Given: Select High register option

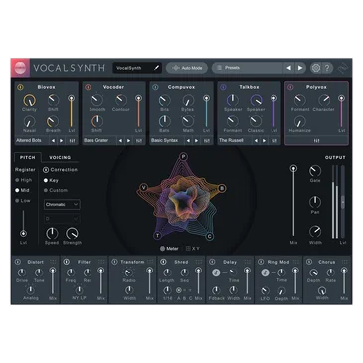Looking at the screenshot, I should [24, 180].
